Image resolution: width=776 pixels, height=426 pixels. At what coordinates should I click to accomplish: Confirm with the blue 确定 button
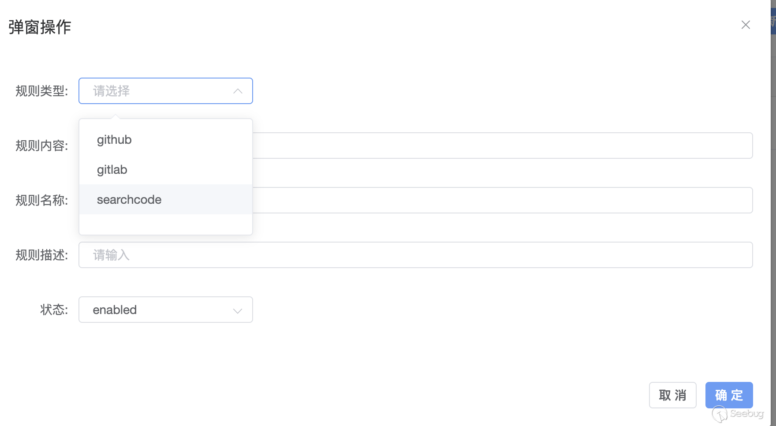(728, 395)
